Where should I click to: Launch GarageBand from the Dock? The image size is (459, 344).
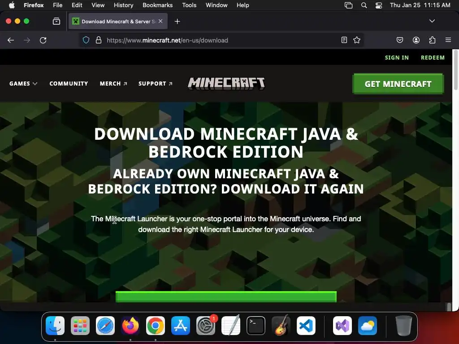click(x=281, y=326)
